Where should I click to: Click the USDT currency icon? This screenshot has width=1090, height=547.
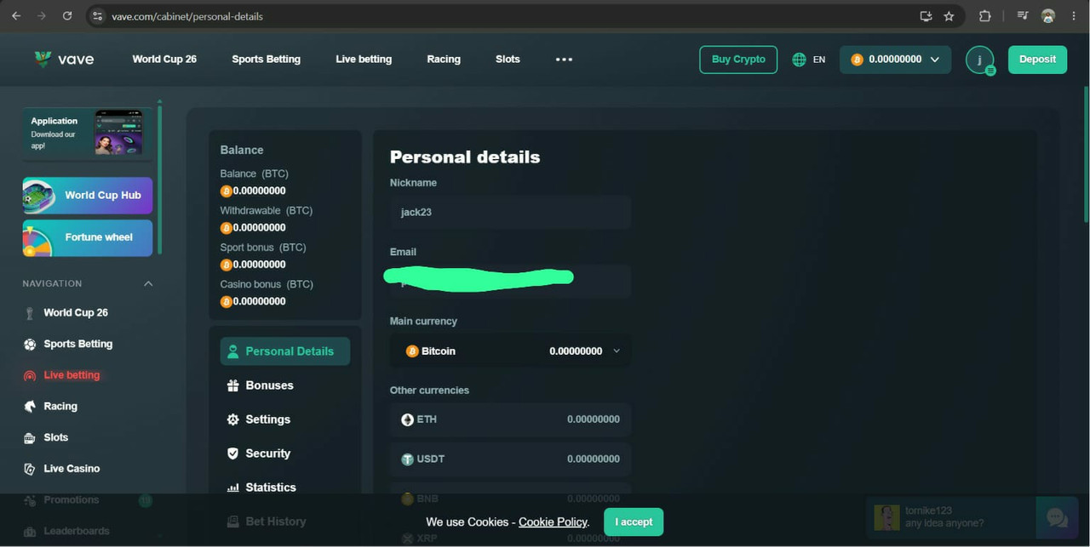pos(407,459)
